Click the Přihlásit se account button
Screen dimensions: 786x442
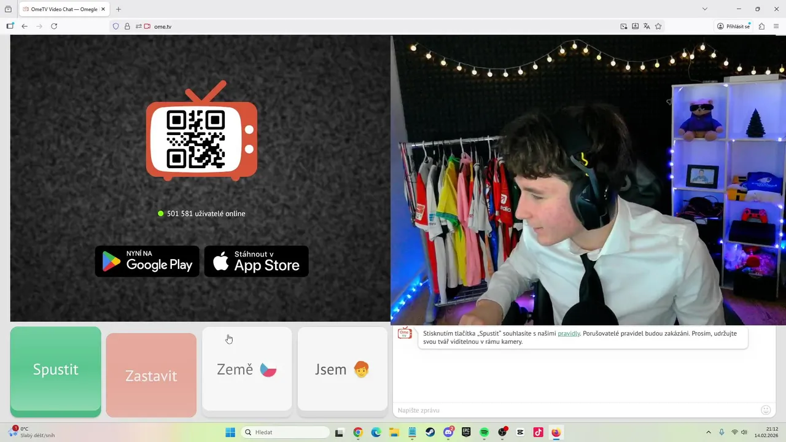(734, 26)
